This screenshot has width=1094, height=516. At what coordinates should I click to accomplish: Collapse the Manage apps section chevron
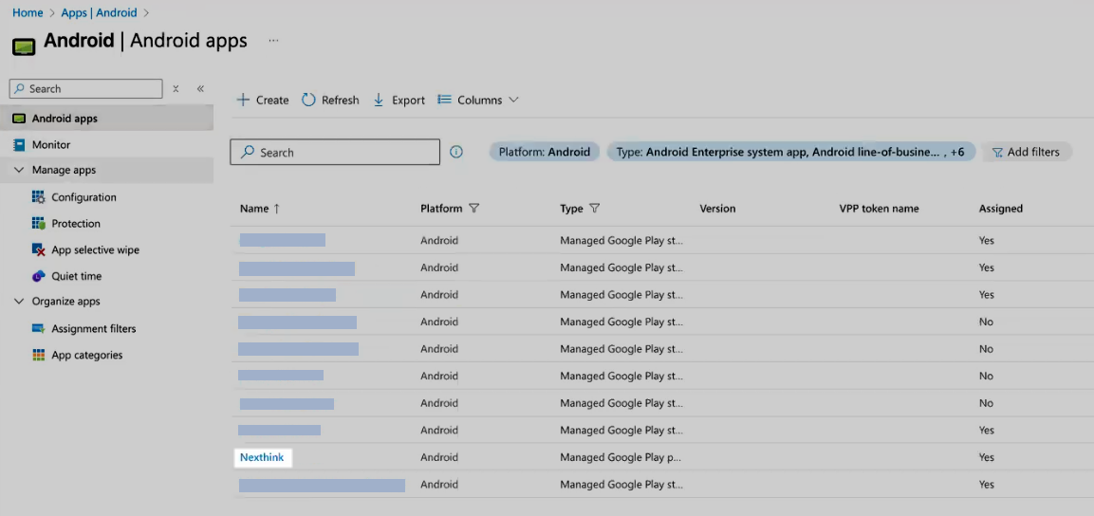(x=19, y=170)
